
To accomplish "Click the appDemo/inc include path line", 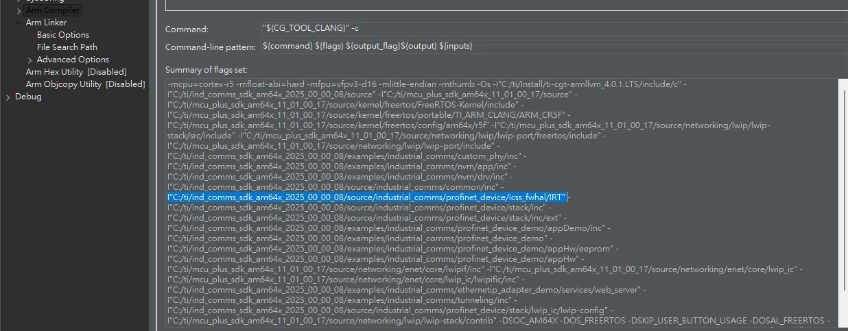I will click(388, 228).
